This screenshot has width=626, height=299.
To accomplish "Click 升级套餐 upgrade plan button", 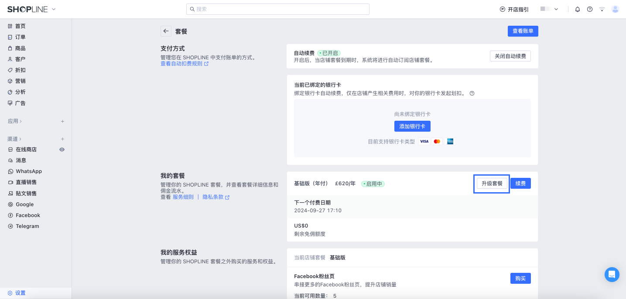I will pyautogui.click(x=492, y=183).
